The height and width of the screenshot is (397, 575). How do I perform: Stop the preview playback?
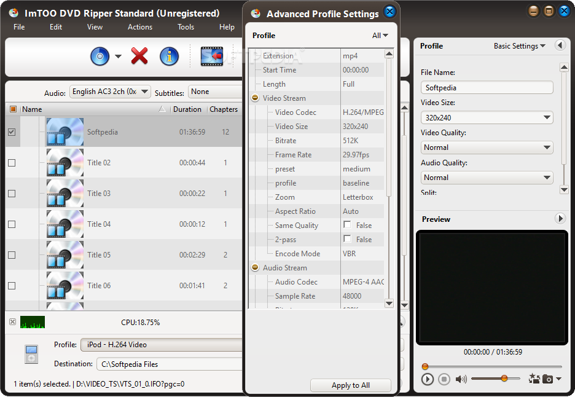click(x=444, y=379)
